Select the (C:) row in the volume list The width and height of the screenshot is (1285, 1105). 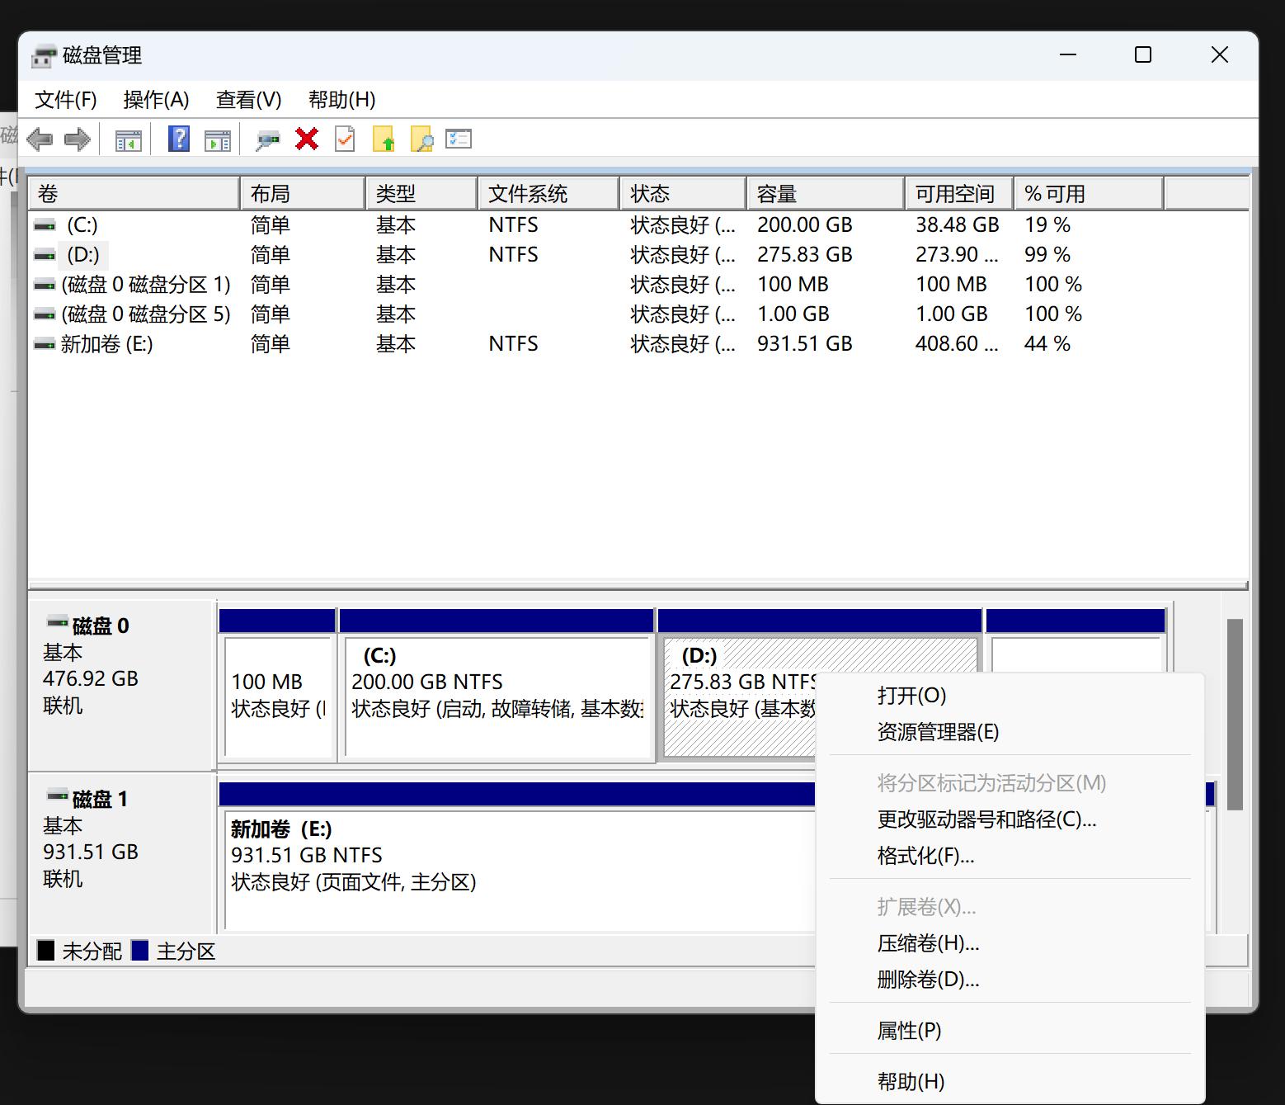tap(638, 225)
